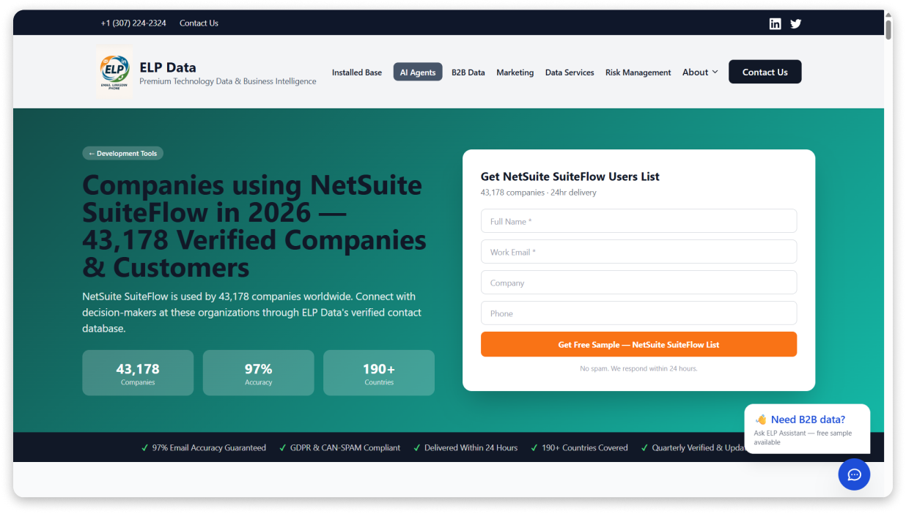
Task: Click 'Ask ELP Assistant — free sample available' text
Action: 803,438
